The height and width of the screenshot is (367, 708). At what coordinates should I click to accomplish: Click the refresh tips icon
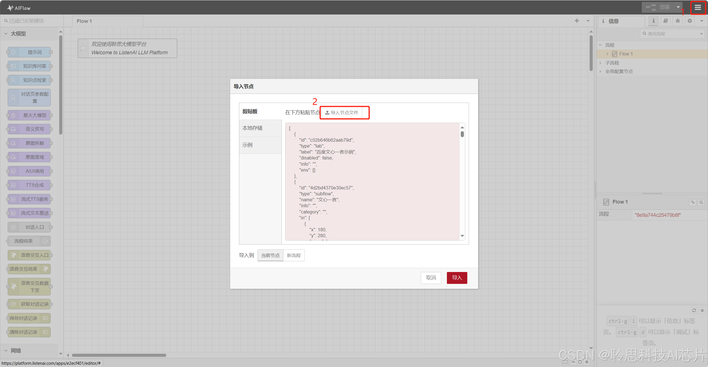coord(694,310)
